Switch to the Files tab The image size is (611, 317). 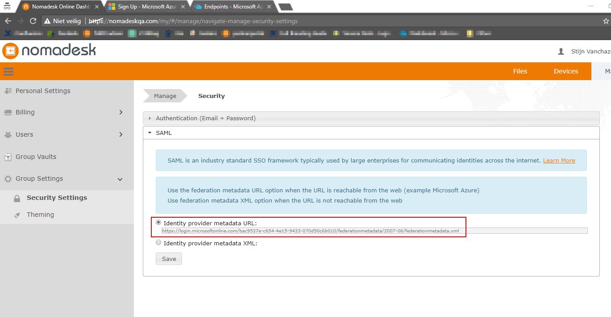(520, 71)
